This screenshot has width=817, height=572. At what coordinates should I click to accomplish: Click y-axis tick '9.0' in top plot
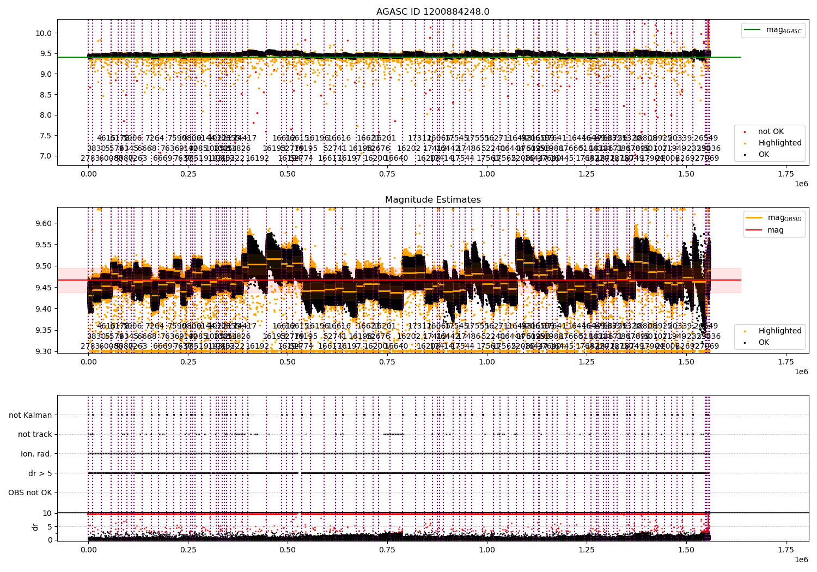coord(46,74)
